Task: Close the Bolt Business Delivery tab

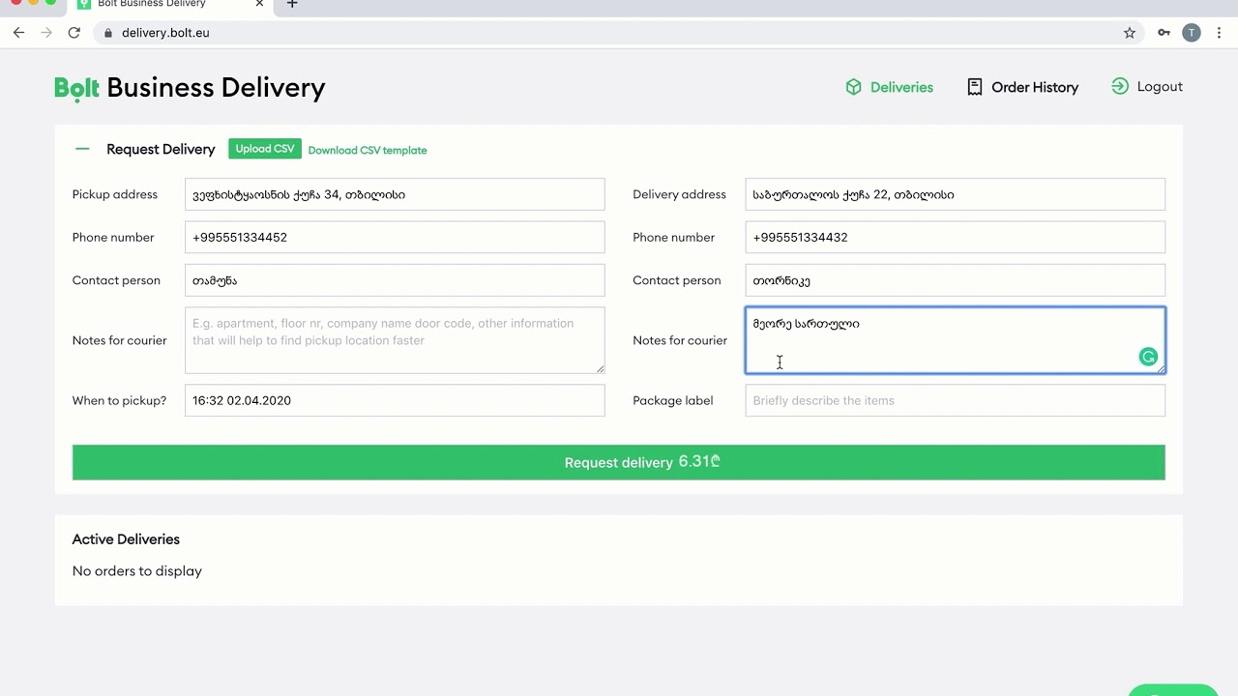Action: click(259, 4)
